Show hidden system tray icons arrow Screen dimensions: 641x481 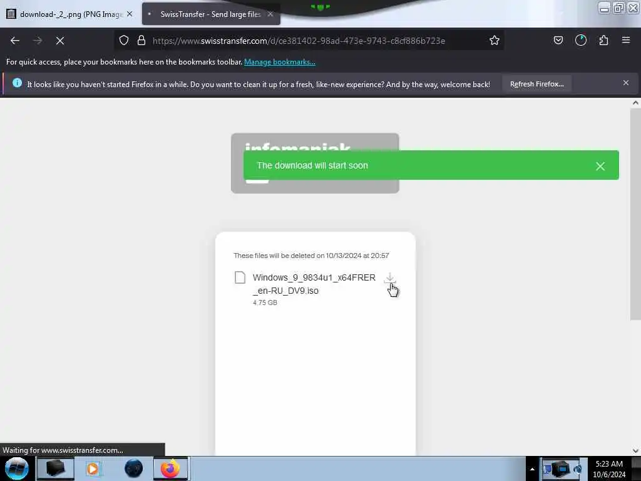[532, 469]
